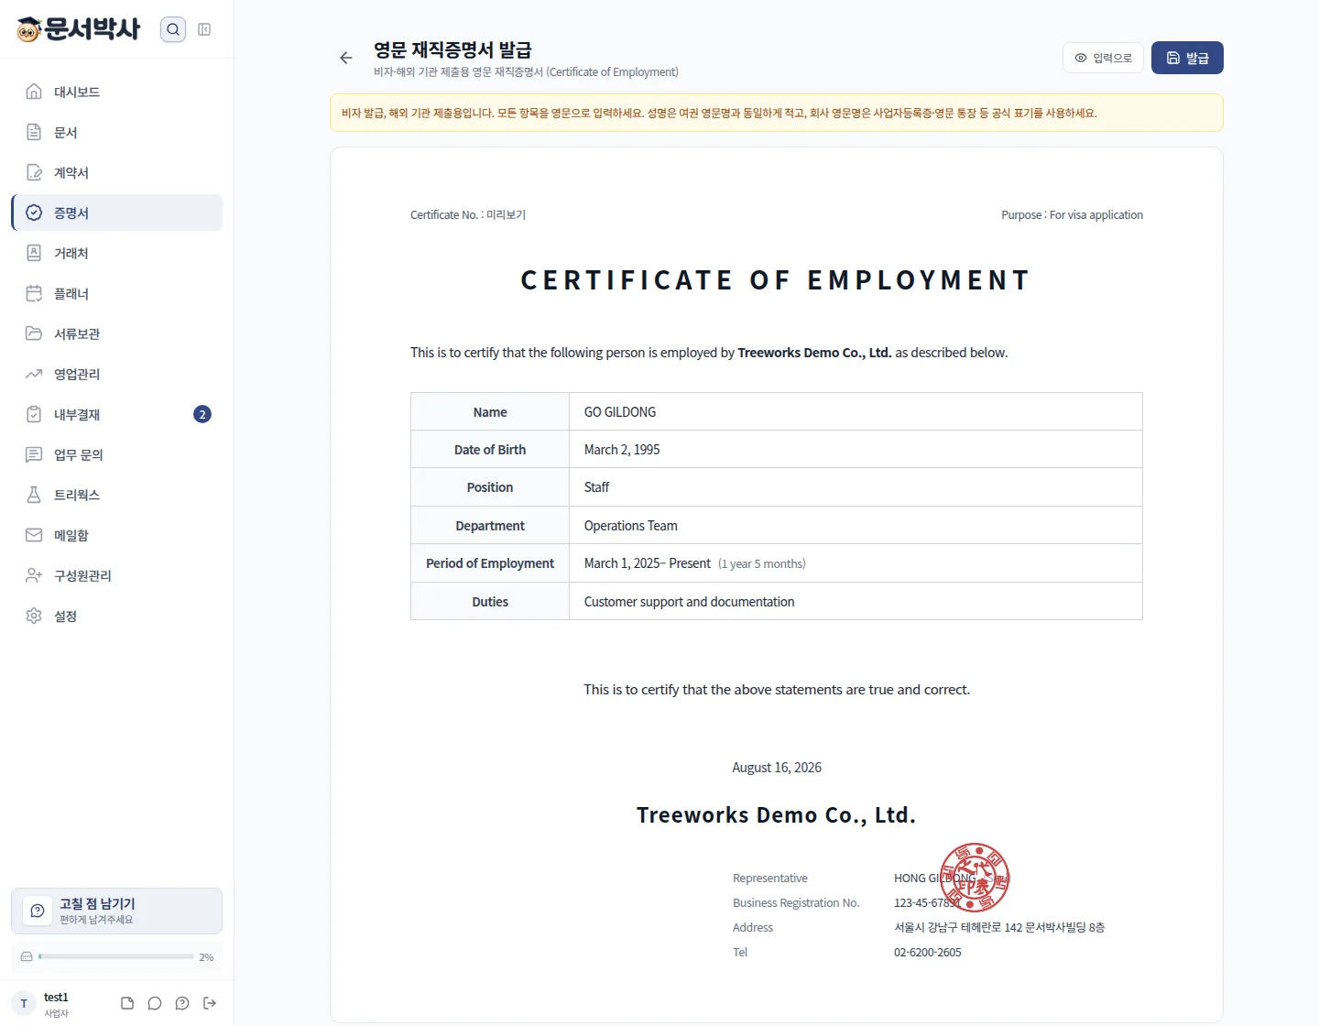1319x1026 pixels.
Task: Click the CERTIFICATE OF EMPLOYMENT heading
Action: tap(776, 280)
